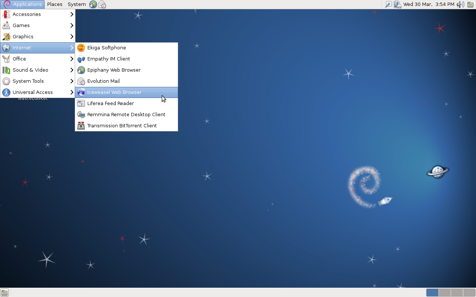Click the volume speaker icon in the panel
Screen dimensions: 476x297
coord(460,4)
